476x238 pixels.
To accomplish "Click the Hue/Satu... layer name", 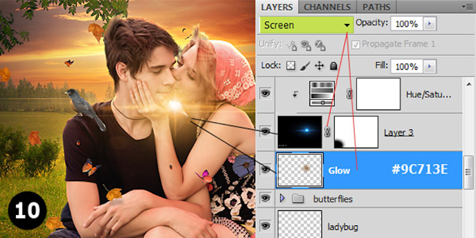I will point(428,94).
